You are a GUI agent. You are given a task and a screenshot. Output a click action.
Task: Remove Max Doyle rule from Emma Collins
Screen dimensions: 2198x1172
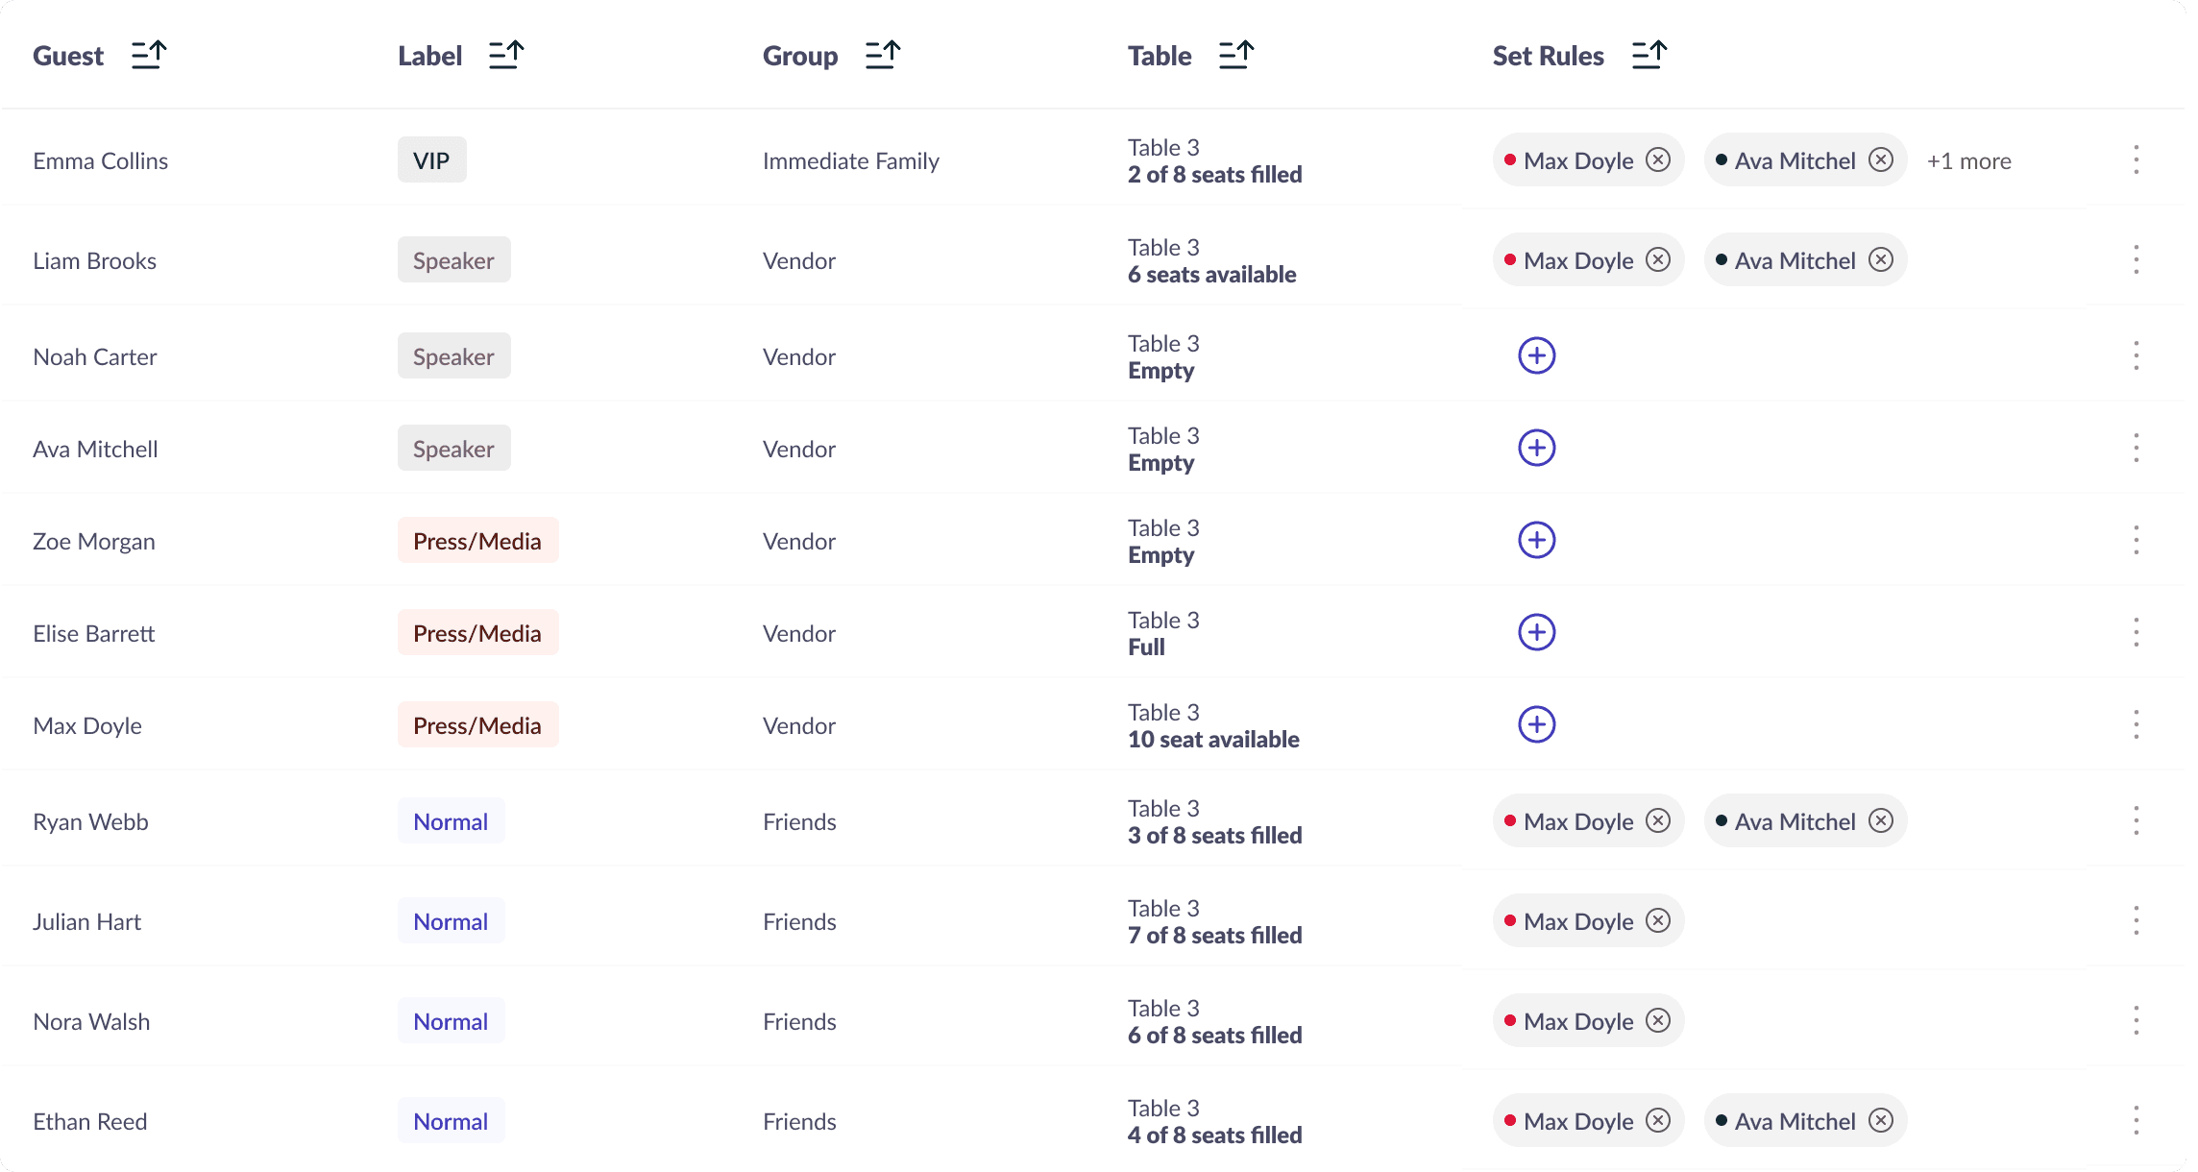click(x=1658, y=159)
